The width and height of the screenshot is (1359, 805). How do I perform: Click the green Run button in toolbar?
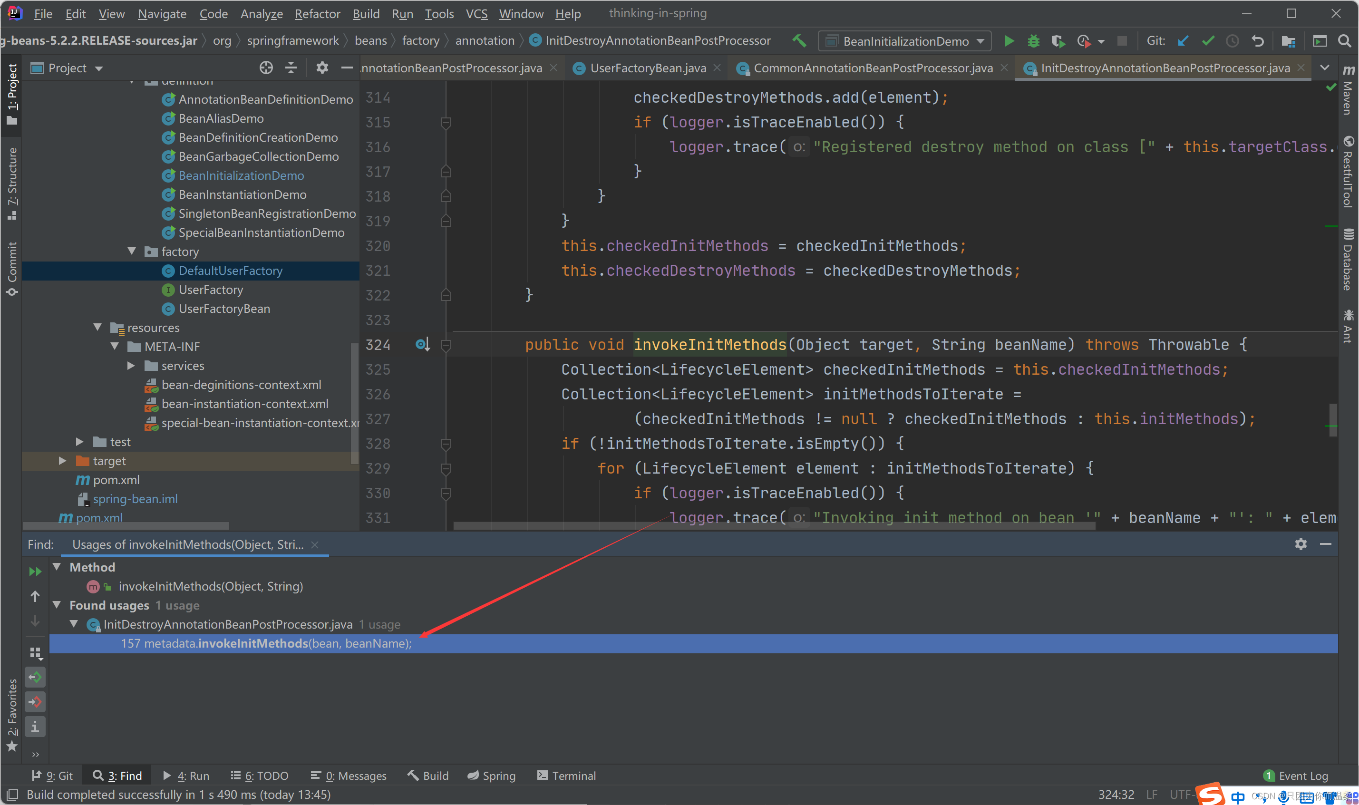coord(1009,41)
